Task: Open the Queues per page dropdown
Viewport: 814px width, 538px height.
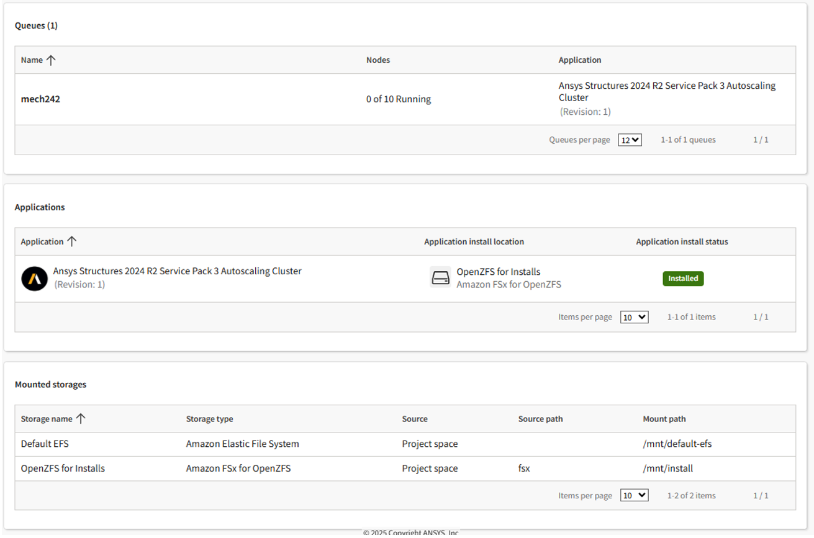Action: (x=630, y=140)
